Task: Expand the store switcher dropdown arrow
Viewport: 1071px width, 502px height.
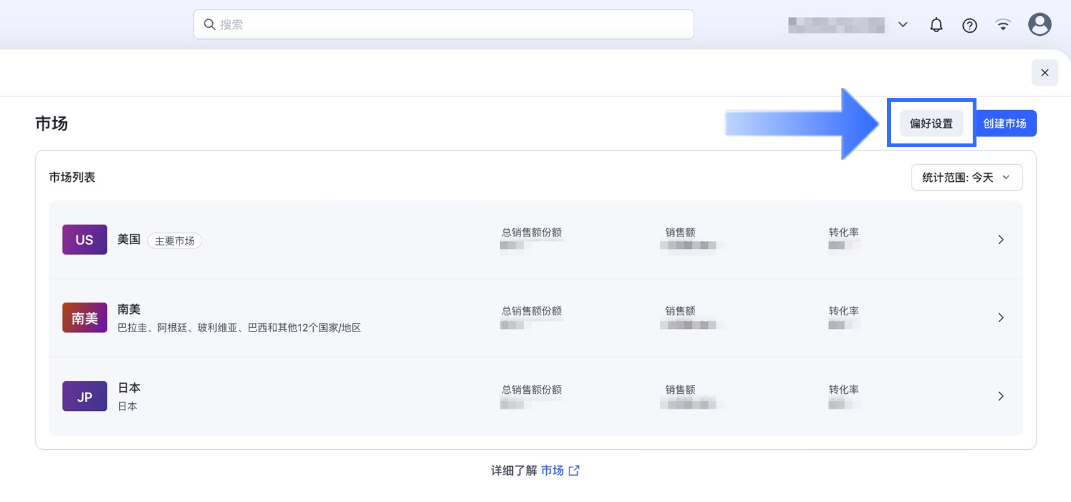Action: tap(903, 25)
